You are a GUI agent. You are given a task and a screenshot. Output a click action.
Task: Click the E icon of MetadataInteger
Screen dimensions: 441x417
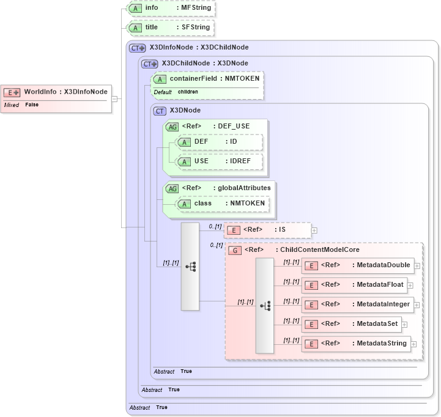click(311, 305)
